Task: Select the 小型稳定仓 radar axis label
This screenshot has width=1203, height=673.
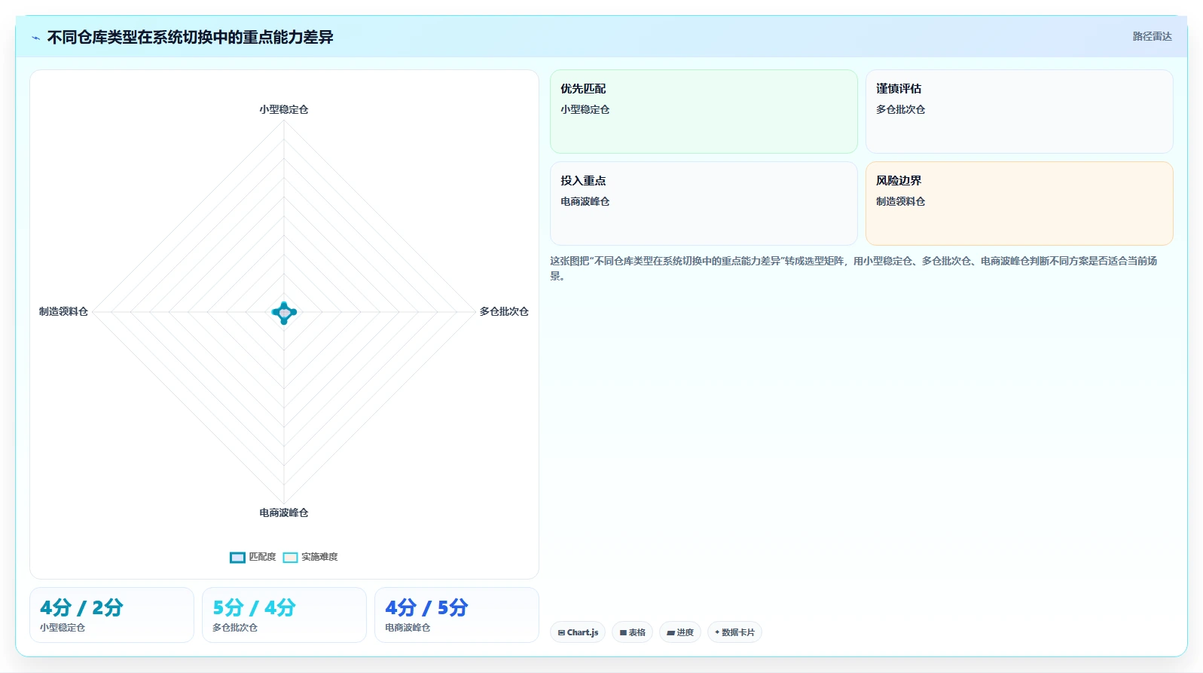Action: pos(284,109)
